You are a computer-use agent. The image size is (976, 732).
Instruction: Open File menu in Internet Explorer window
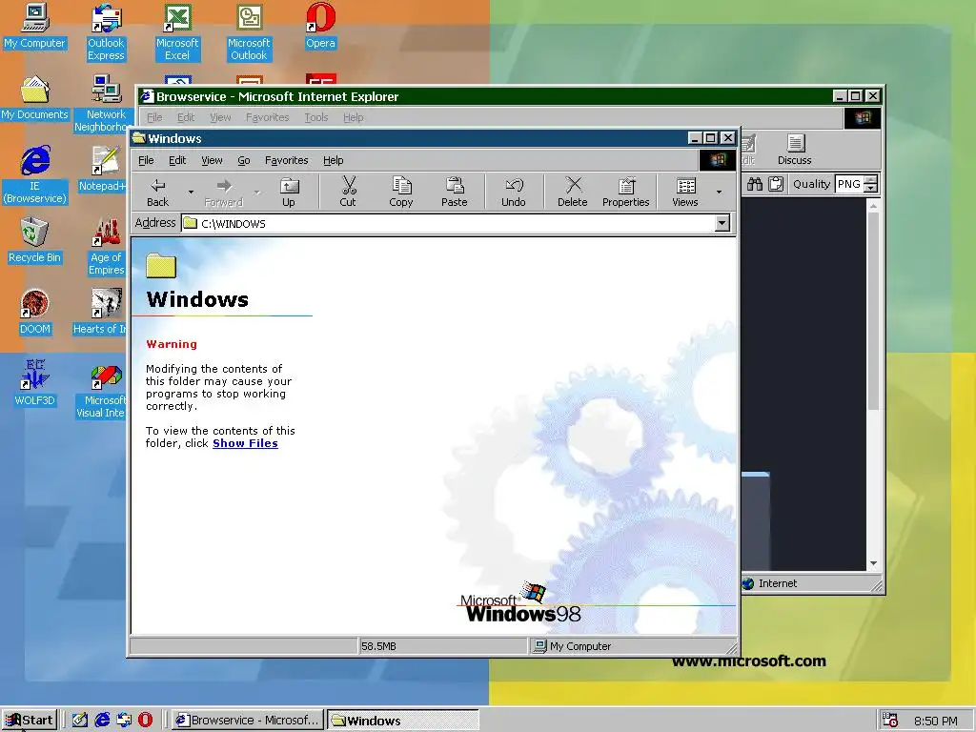click(x=154, y=117)
